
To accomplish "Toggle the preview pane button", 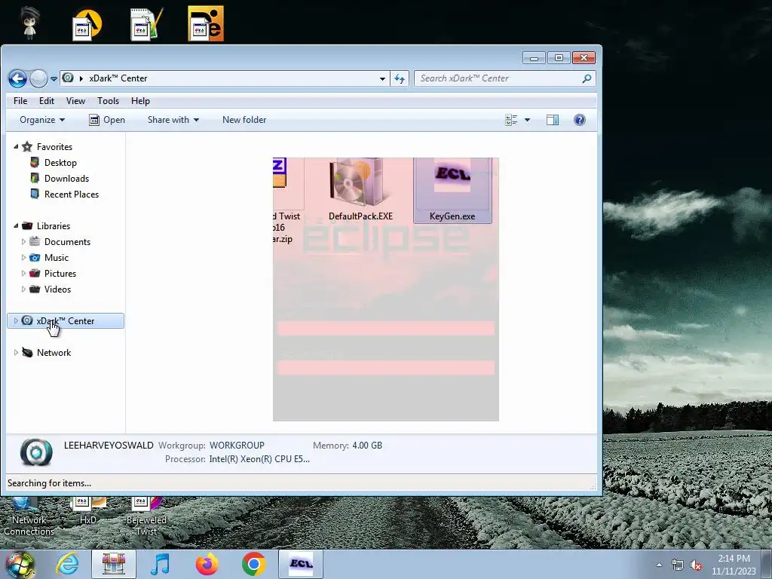I will point(553,120).
